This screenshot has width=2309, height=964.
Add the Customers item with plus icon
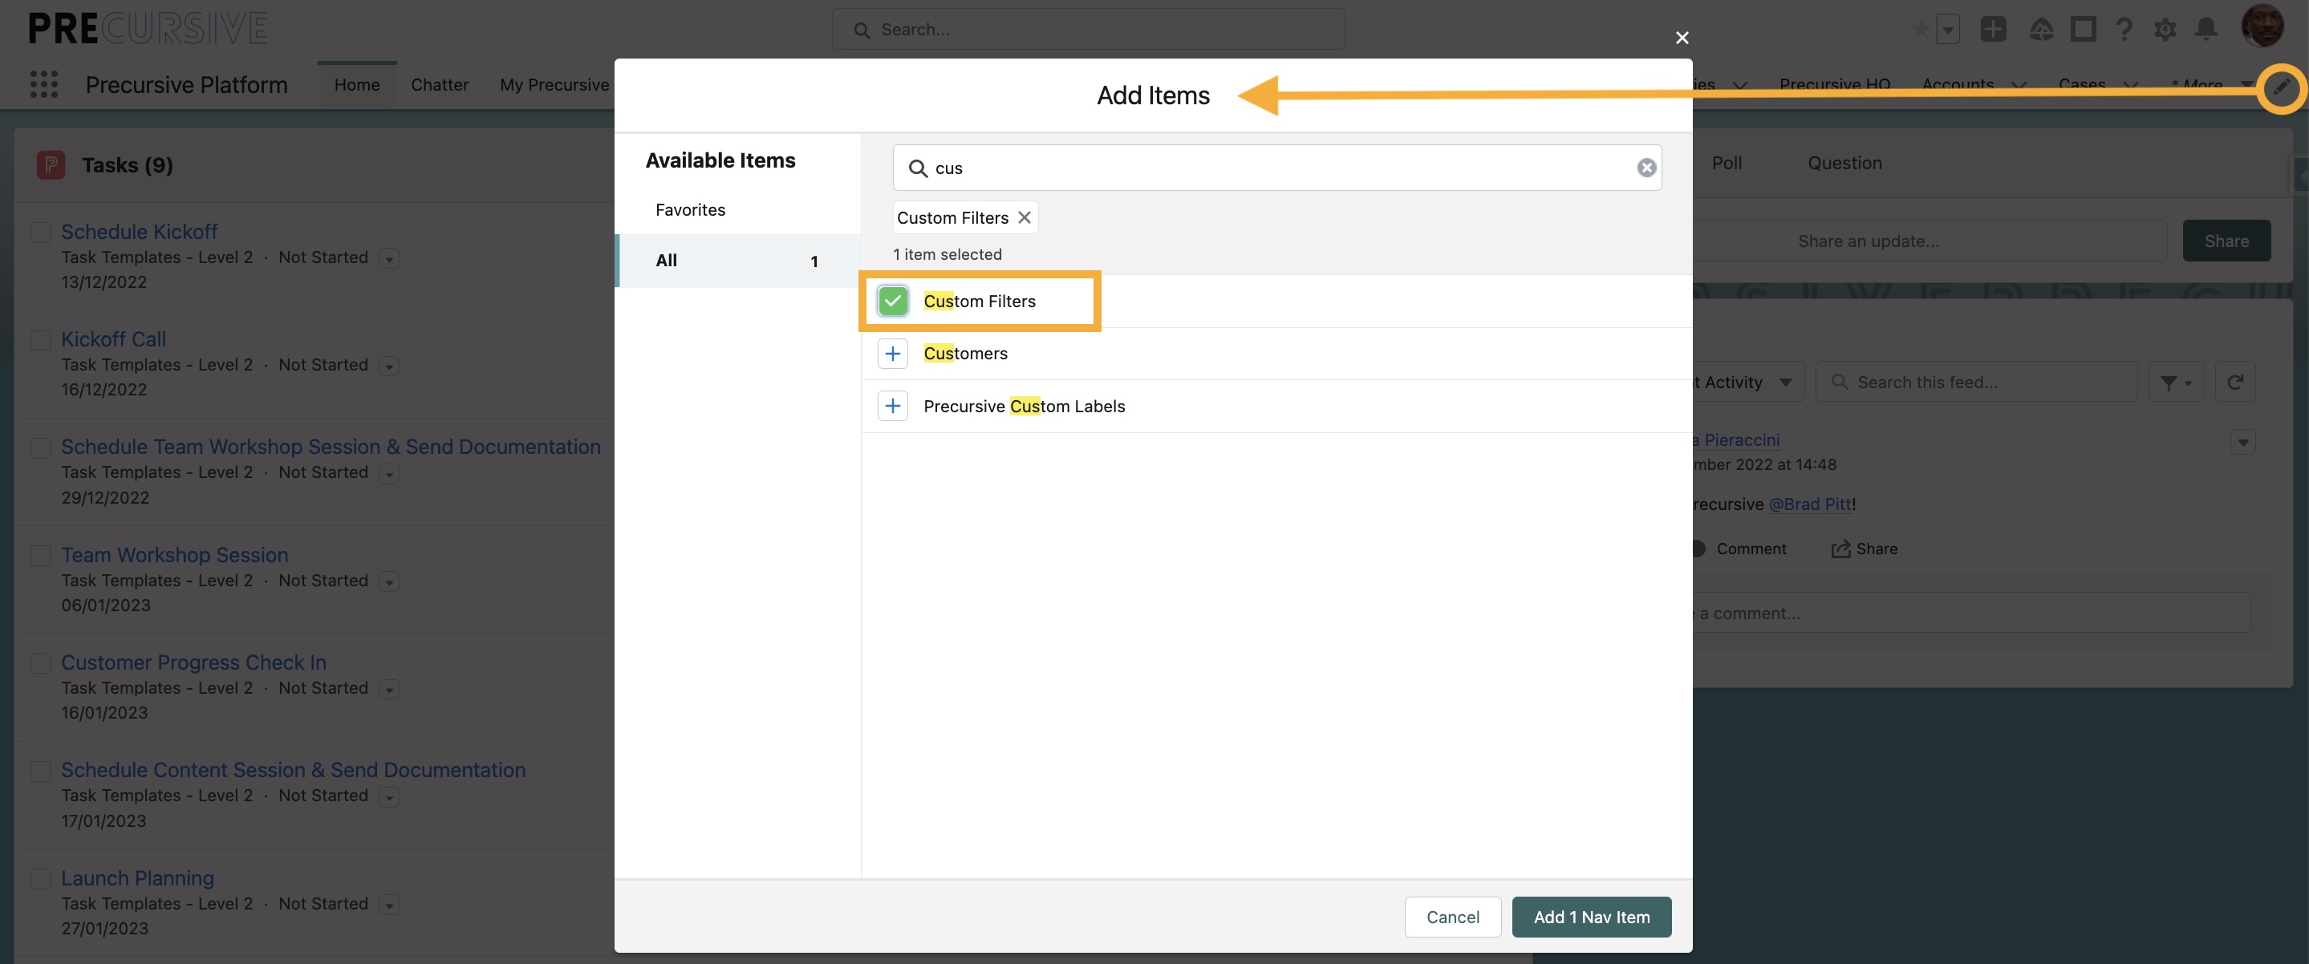coord(892,354)
